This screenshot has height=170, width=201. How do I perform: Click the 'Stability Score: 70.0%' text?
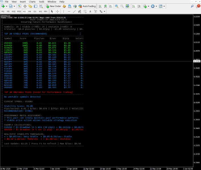click(x=18, y=106)
